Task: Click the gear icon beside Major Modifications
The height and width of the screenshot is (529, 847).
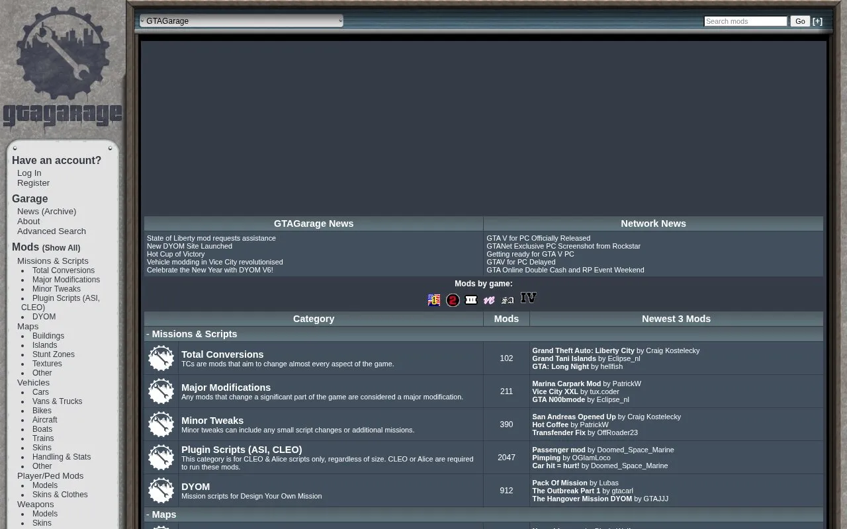Action: tap(161, 391)
